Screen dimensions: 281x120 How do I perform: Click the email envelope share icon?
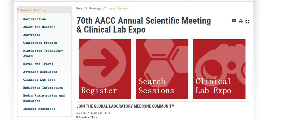tap(234, 21)
